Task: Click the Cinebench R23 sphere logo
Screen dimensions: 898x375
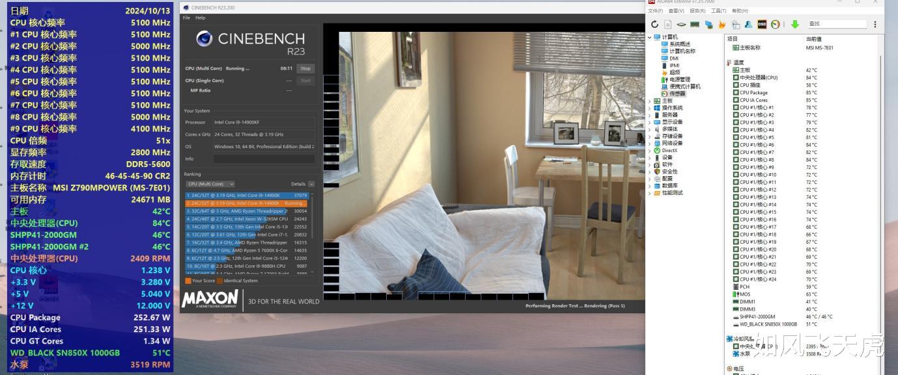Action: (x=204, y=39)
